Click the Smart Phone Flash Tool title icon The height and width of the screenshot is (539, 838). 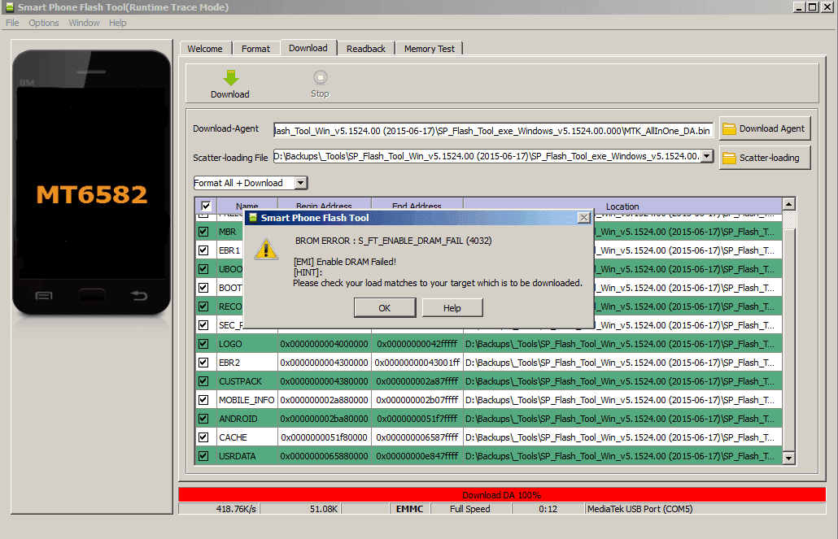coord(9,7)
